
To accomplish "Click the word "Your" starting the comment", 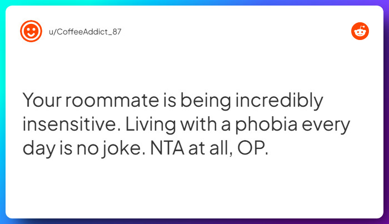I will tap(43, 102).
